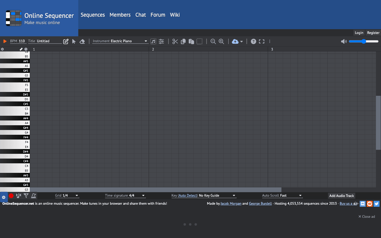Adjust the volume slider

364,41
